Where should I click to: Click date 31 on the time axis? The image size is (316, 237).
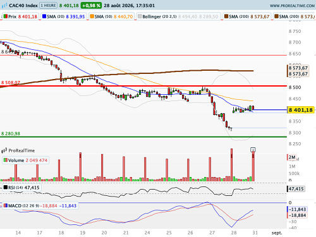coord(255,233)
